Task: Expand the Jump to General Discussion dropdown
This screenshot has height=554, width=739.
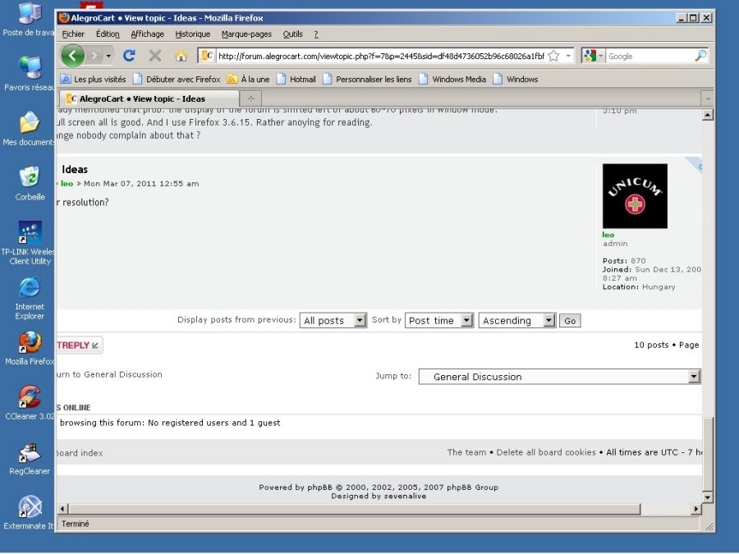Action: (559, 377)
